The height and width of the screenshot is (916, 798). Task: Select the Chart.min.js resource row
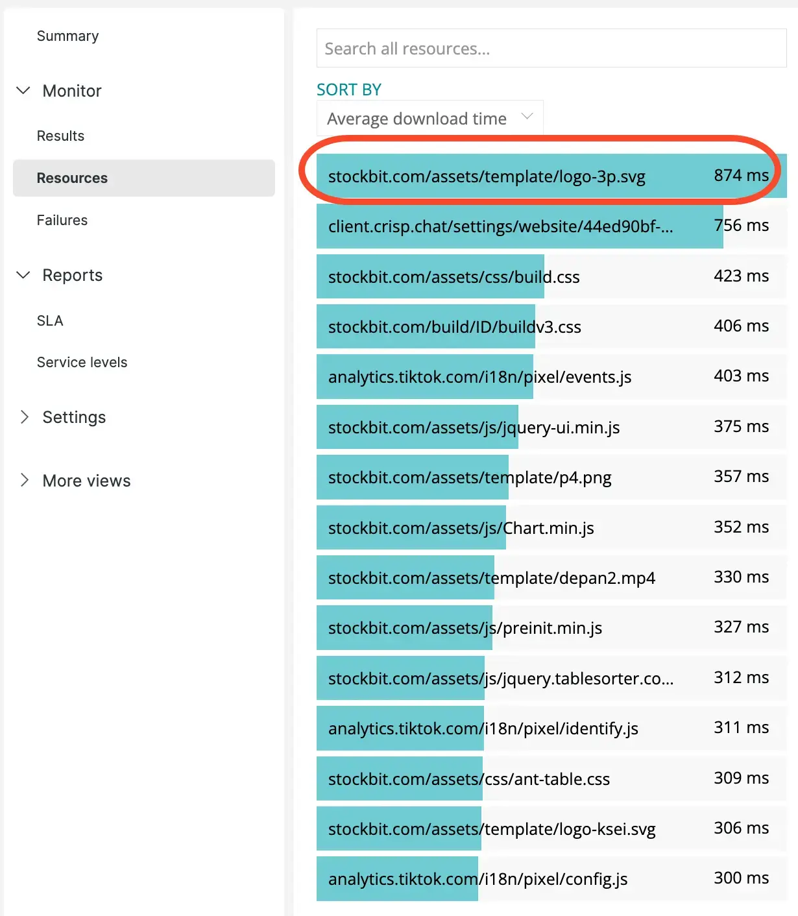tap(461, 528)
